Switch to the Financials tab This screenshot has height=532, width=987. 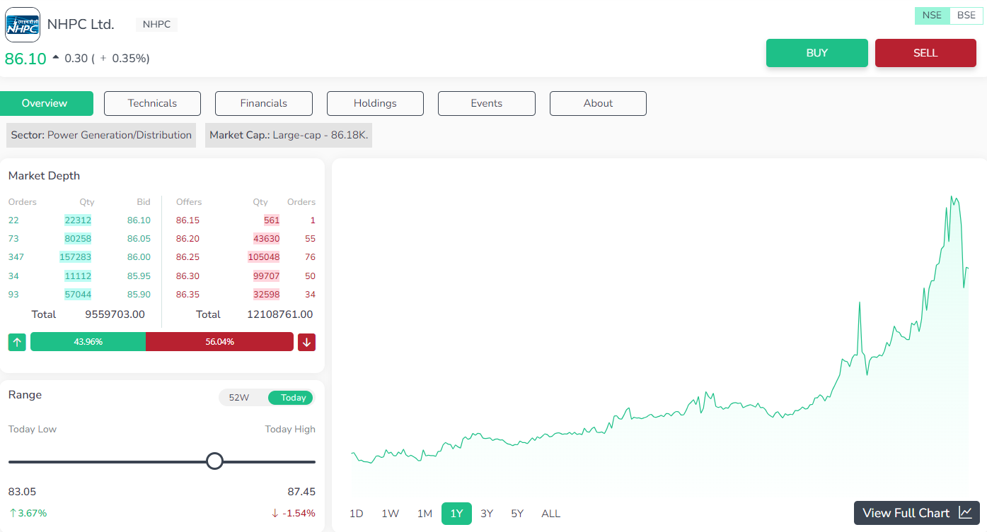[263, 103]
